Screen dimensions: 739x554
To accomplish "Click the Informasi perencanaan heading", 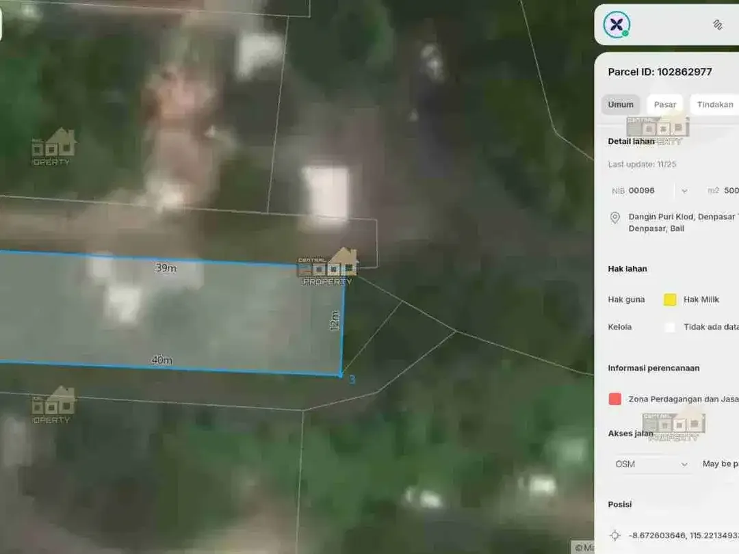I will point(653,368).
